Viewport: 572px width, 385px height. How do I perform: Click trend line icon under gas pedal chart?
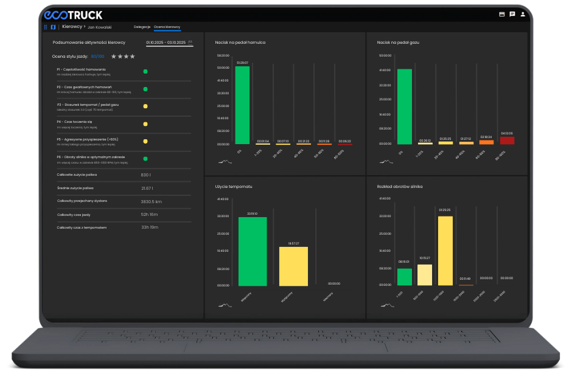pyautogui.click(x=386, y=162)
